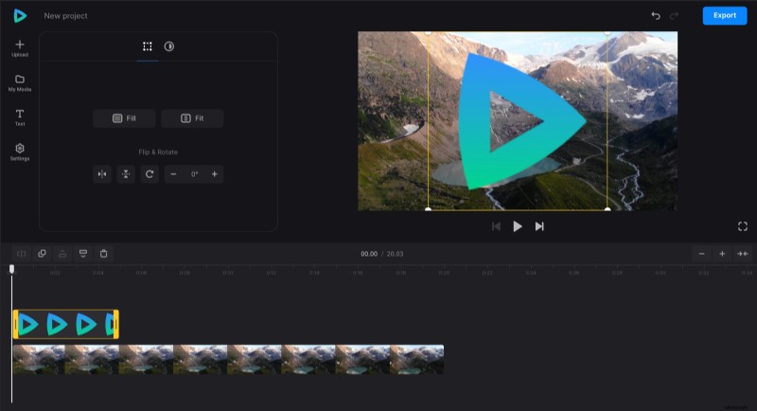Viewport: 757px width, 411px height.
Task: Flip the clip horizontally
Action: coord(102,174)
